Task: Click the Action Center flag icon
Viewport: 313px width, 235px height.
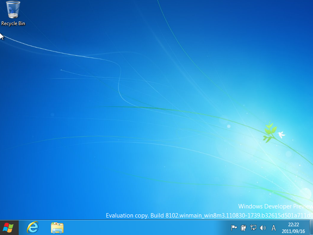Action: click(x=234, y=228)
